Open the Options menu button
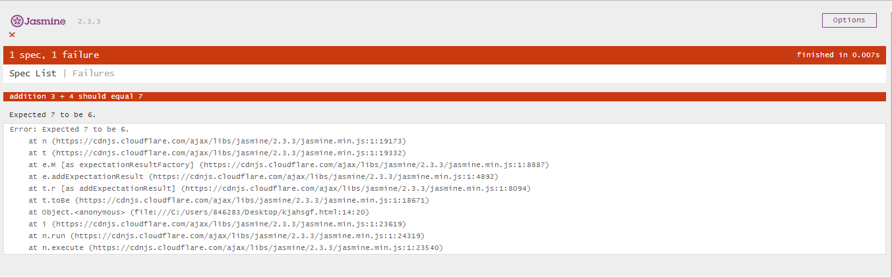Image resolution: width=892 pixels, height=277 pixels. tap(849, 20)
